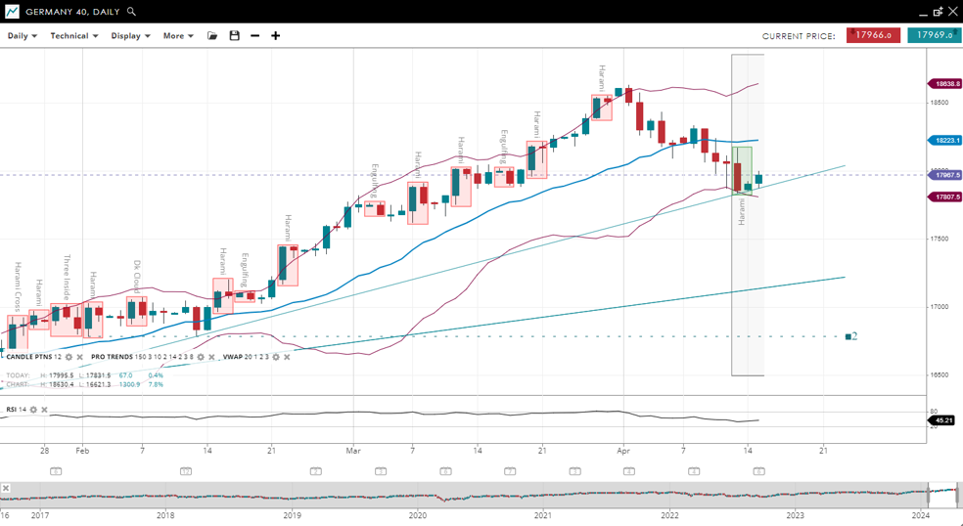Image resolution: width=963 pixels, height=526 pixels.
Task: Open the Technical indicators dropdown
Action: (74, 36)
